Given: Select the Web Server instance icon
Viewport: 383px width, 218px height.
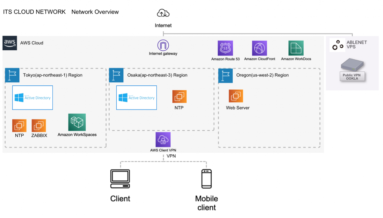Looking at the screenshot, I should (236, 96).
